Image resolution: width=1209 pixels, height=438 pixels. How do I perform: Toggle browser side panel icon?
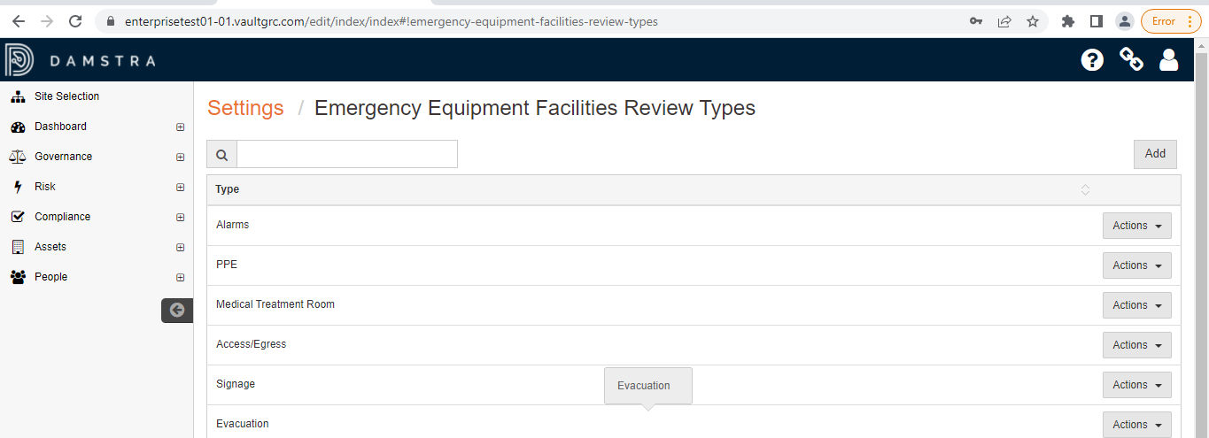point(1096,21)
